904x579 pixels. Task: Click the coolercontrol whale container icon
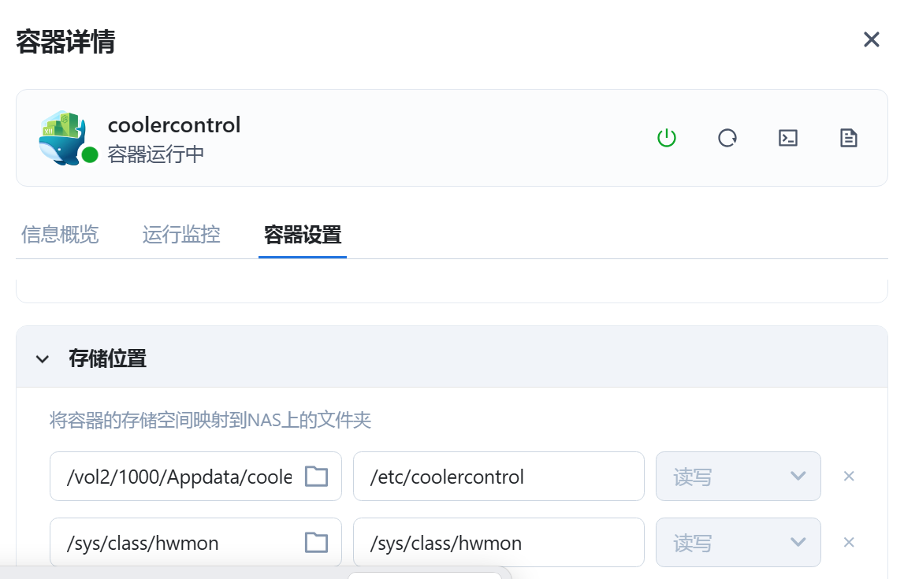[x=63, y=139]
